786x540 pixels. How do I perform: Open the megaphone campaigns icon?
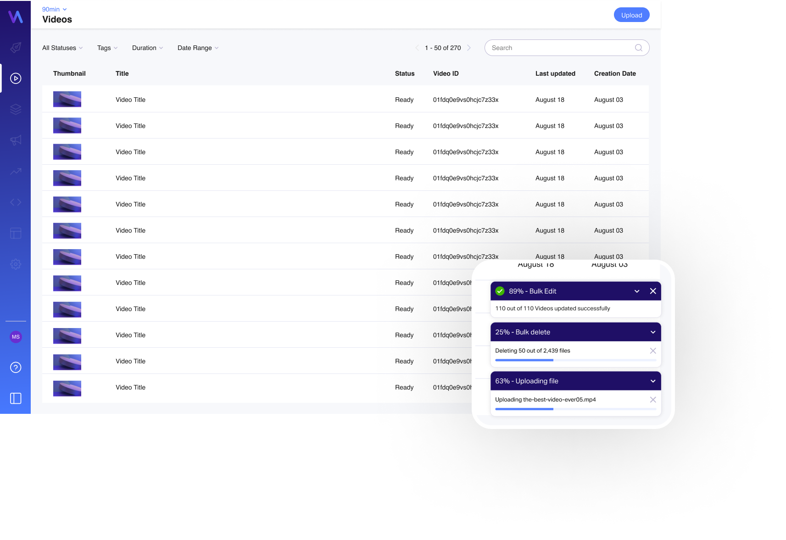16,140
